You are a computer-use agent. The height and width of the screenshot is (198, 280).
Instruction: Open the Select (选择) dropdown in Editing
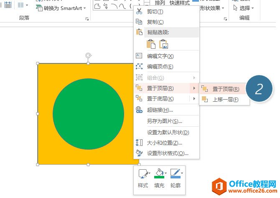[244, 8]
